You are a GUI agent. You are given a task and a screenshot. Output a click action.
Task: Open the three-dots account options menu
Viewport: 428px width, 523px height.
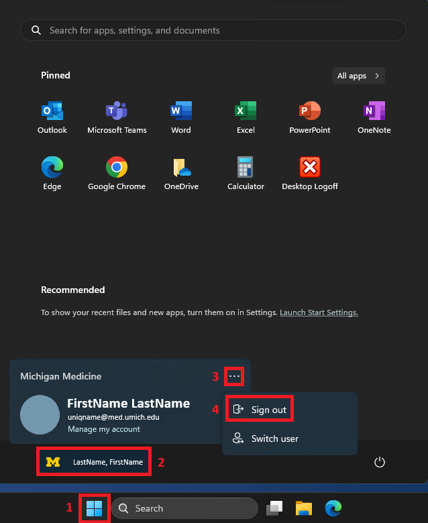[x=234, y=377]
